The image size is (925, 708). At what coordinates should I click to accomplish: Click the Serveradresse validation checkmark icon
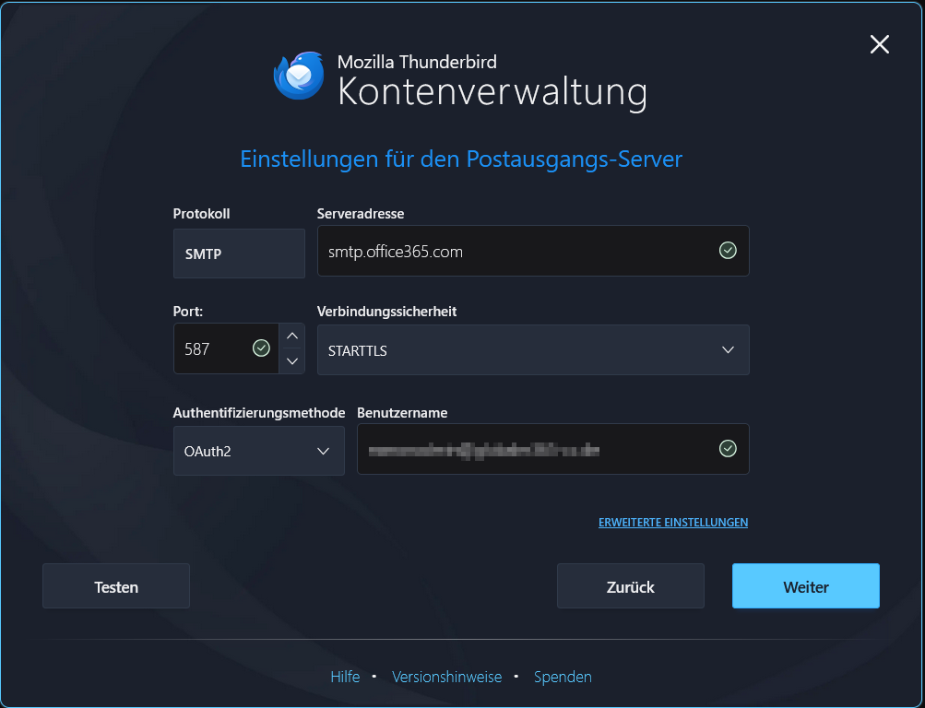(728, 251)
